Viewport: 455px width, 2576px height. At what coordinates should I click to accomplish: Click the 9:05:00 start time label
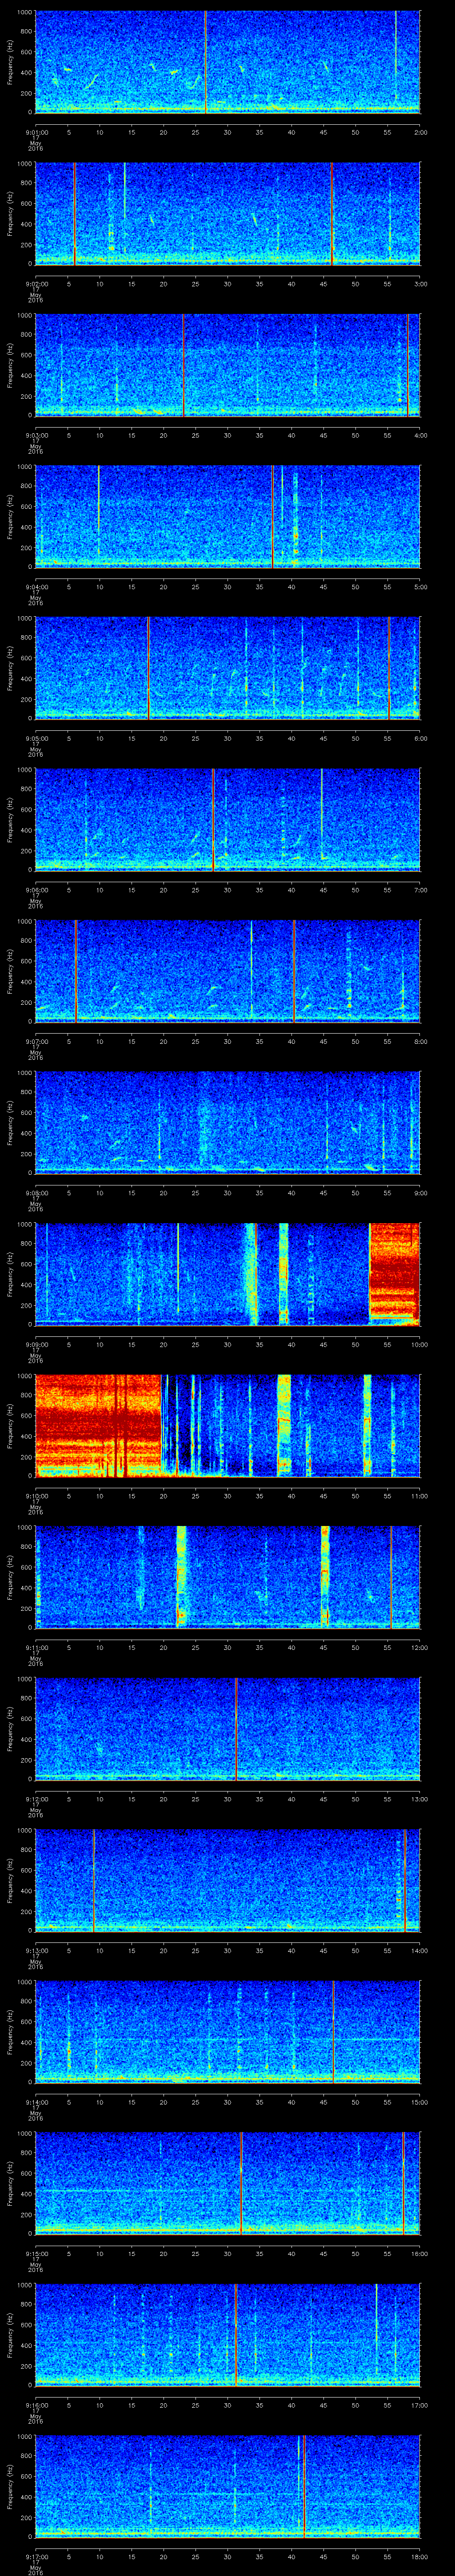pyautogui.click(x=37, y=739)
